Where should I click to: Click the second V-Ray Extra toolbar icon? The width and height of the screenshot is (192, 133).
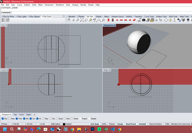pos(7,20)
